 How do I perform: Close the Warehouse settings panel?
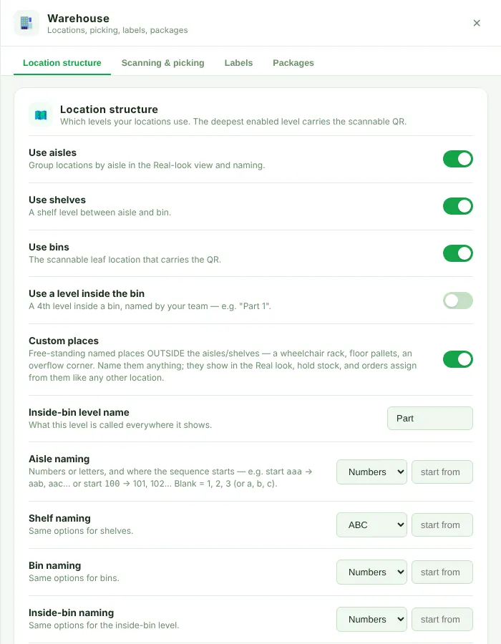pyautogui.click(x=477, y=23)
